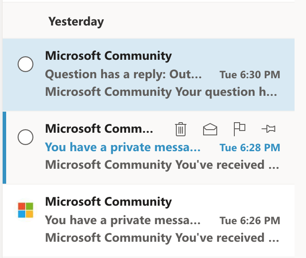
Task: Click the blue unread indicator bar on 6:28 PM email
Action: pos(4,148)
